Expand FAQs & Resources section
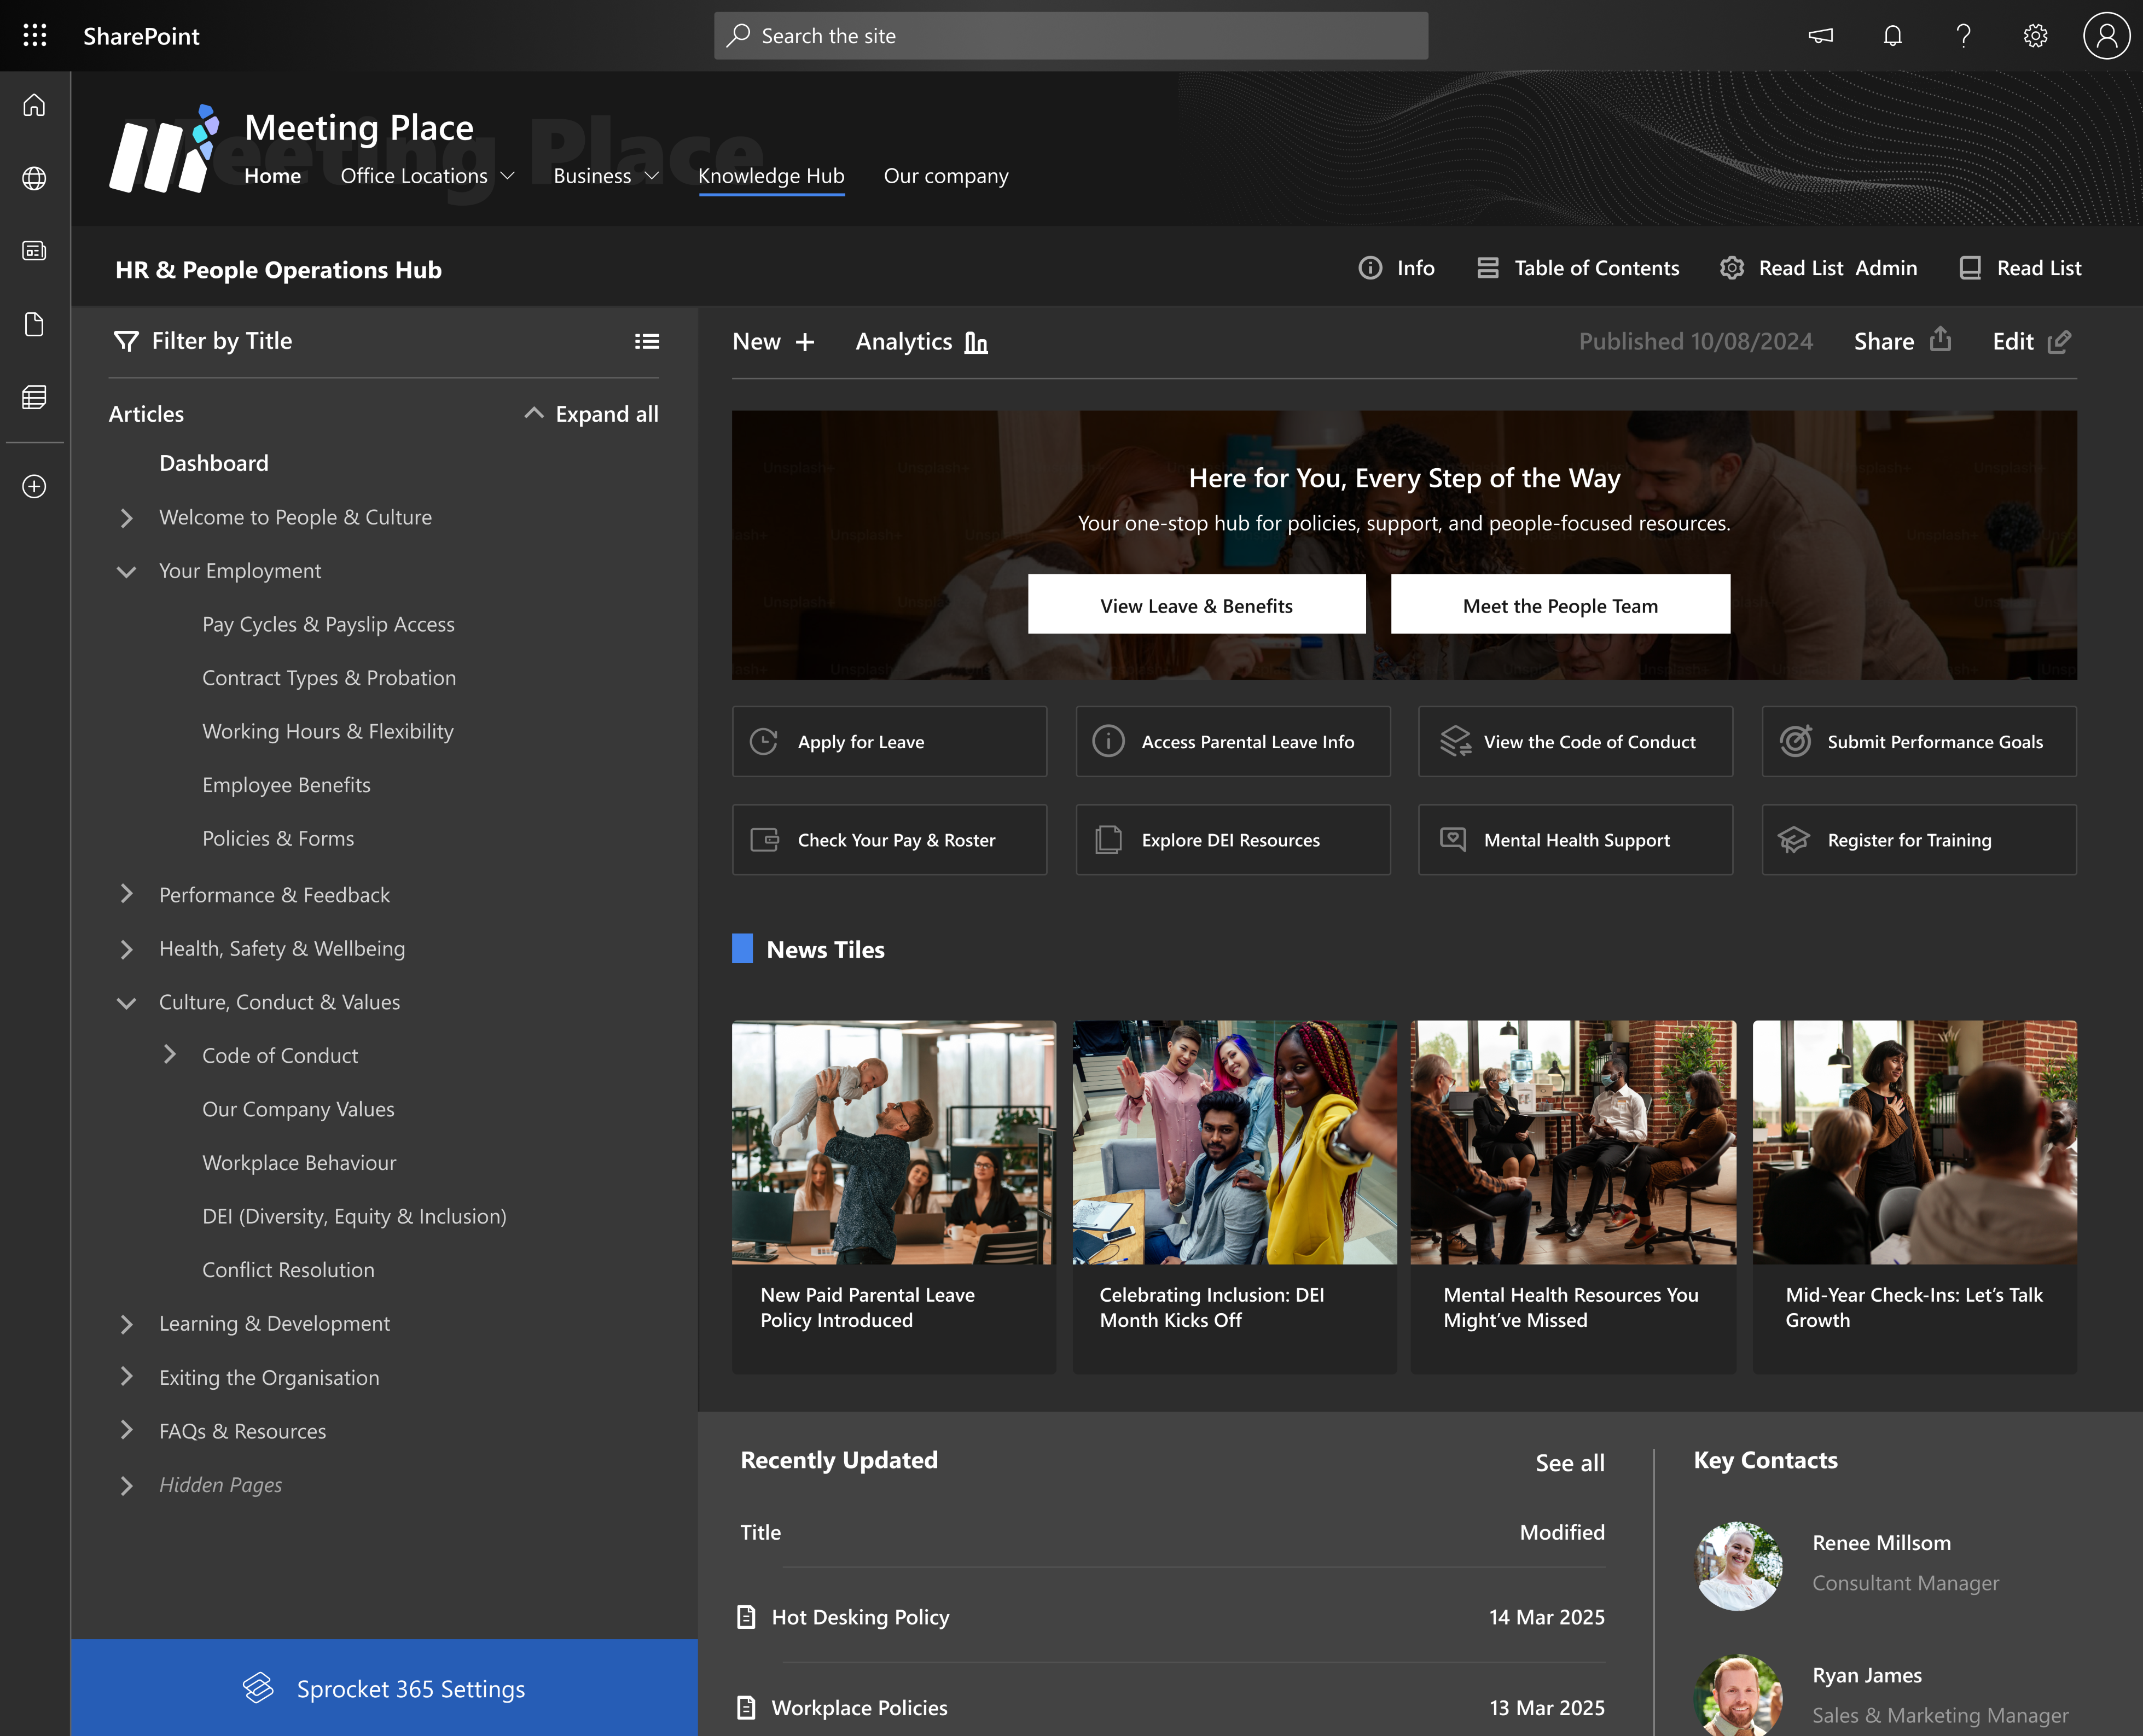Screen dimensions: 2143x1736 click(x=126, y=1431)
